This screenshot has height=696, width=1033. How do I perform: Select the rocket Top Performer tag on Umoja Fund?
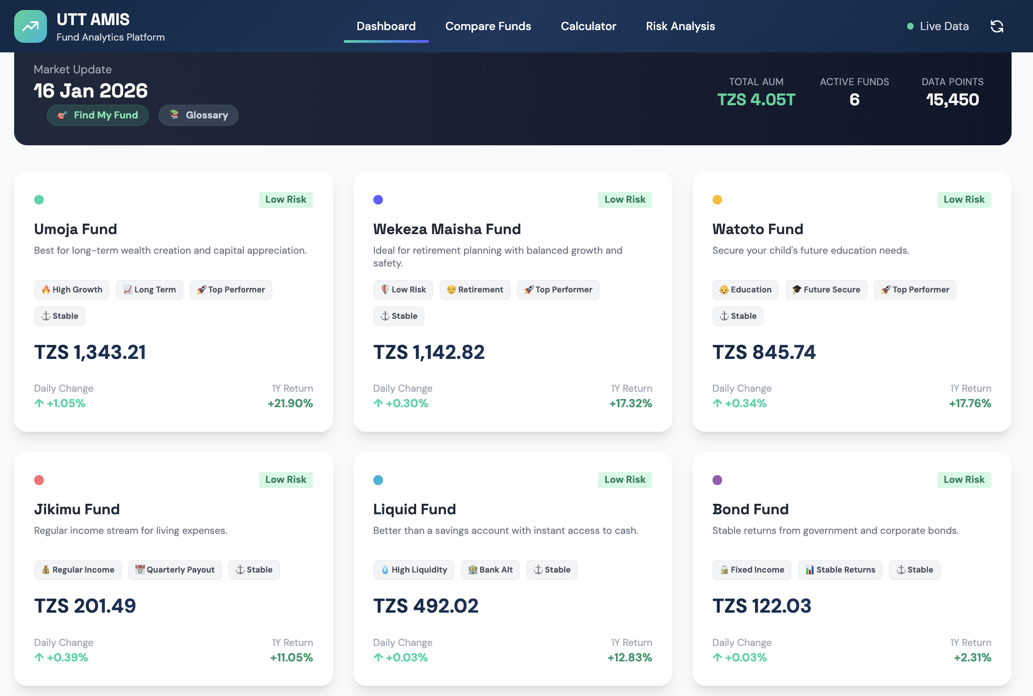pos(231,290)
